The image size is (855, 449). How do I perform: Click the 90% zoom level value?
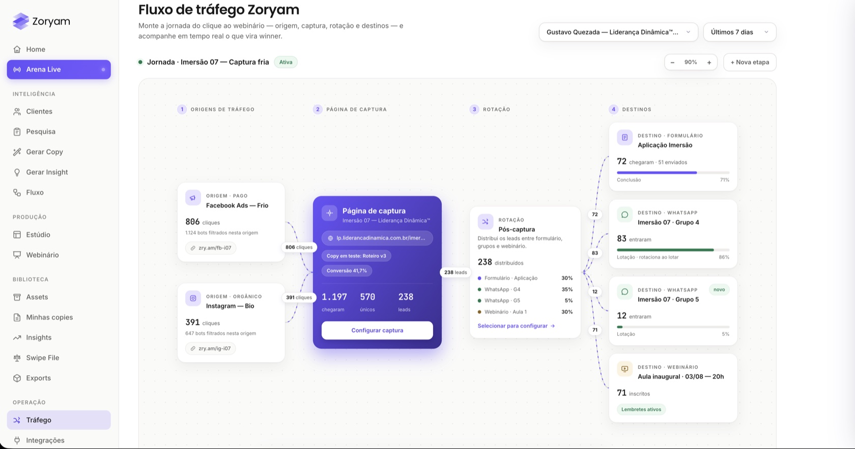pyautogui.click(x=691, y=62)
